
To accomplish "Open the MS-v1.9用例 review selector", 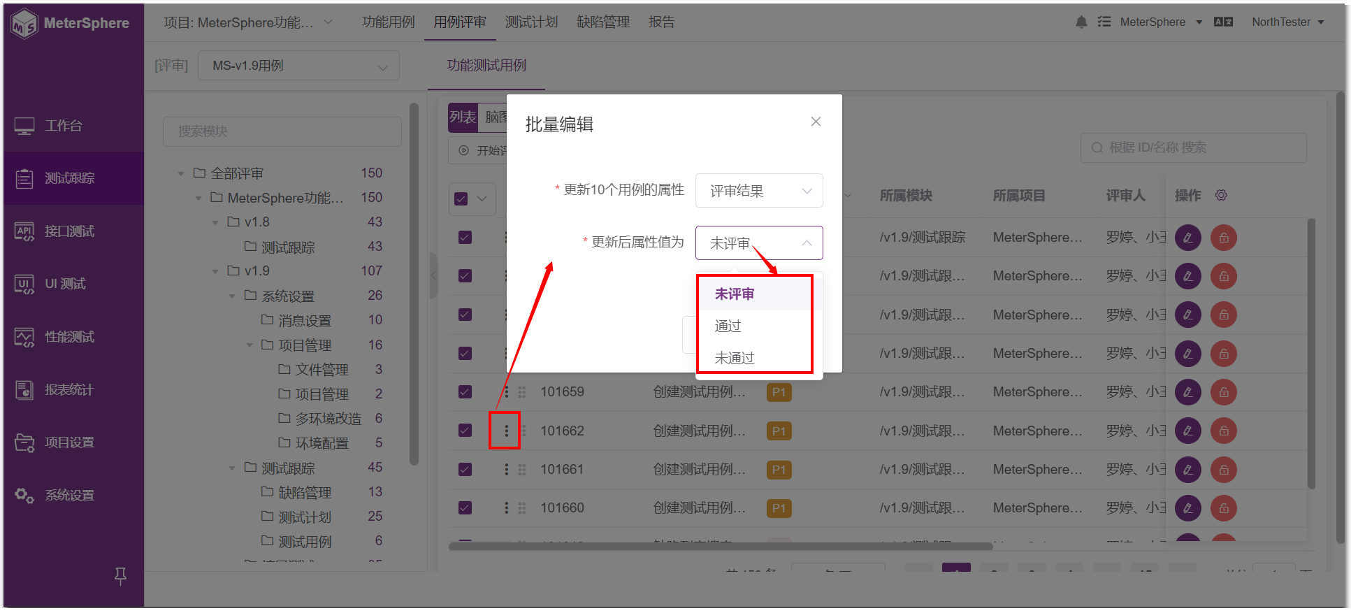I will tap(298, 66).
